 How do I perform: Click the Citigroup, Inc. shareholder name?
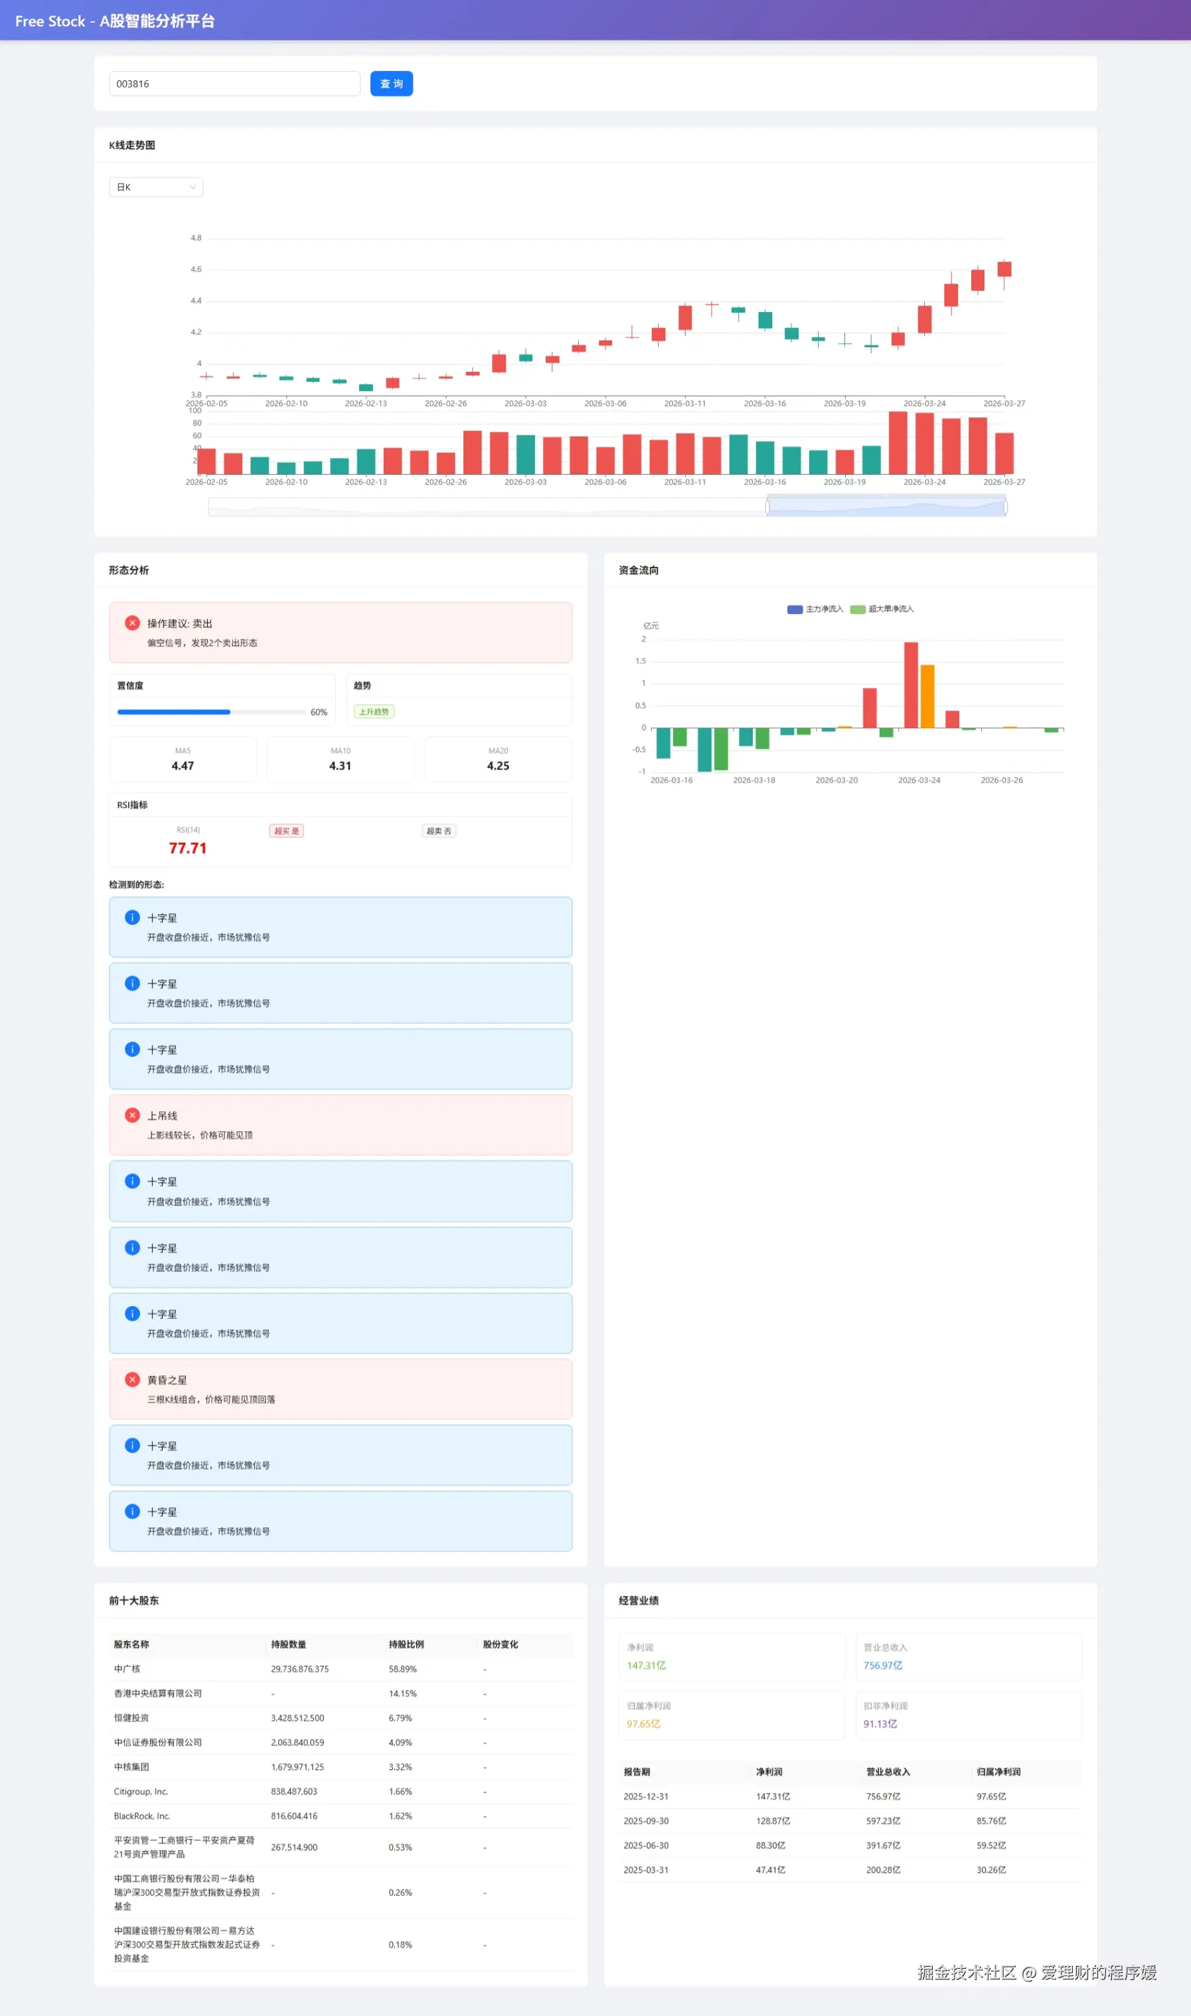pos(141,1792)
